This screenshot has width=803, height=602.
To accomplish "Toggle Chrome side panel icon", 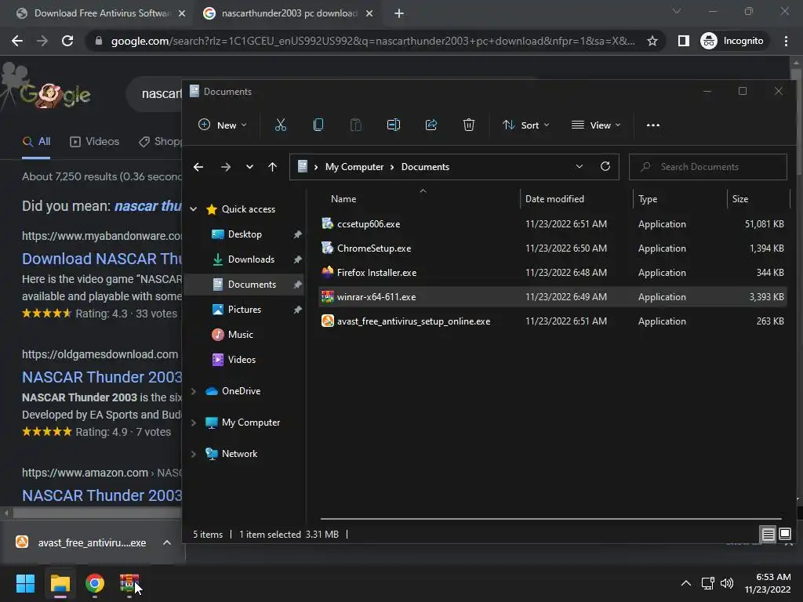I will pyautogui.click(x=683, y=41).
